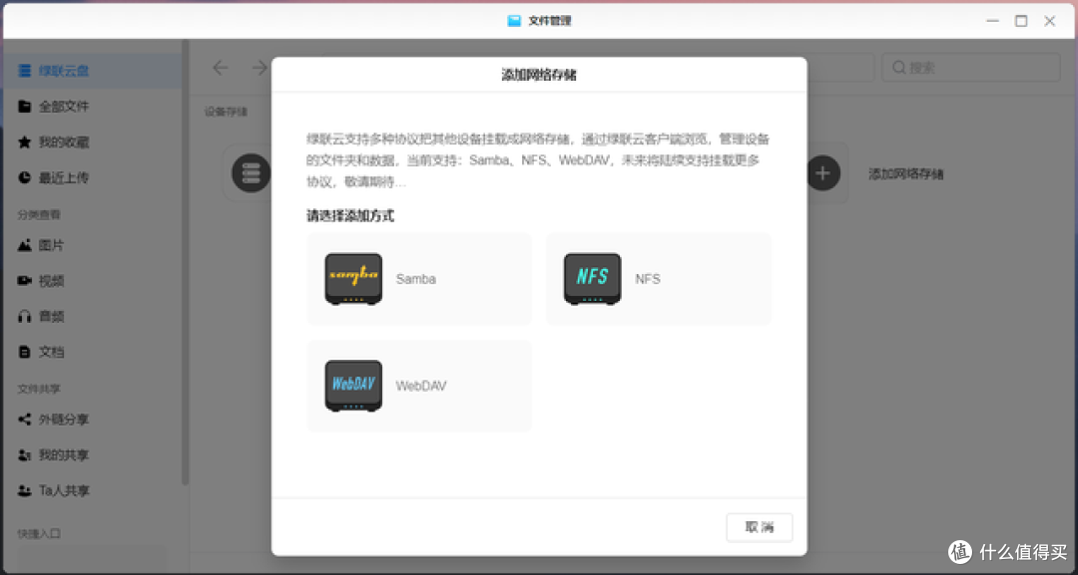Select the NFS storage icon
The height and width of the screenshot is (575, 1078).
click(592, 279)
